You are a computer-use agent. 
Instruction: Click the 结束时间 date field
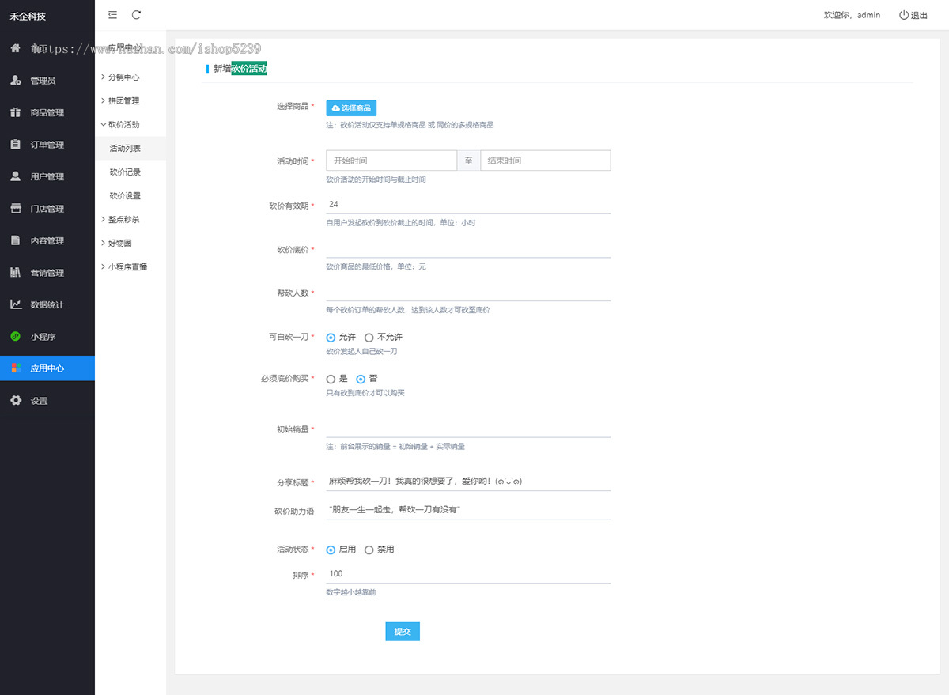(x=546, y=161)
